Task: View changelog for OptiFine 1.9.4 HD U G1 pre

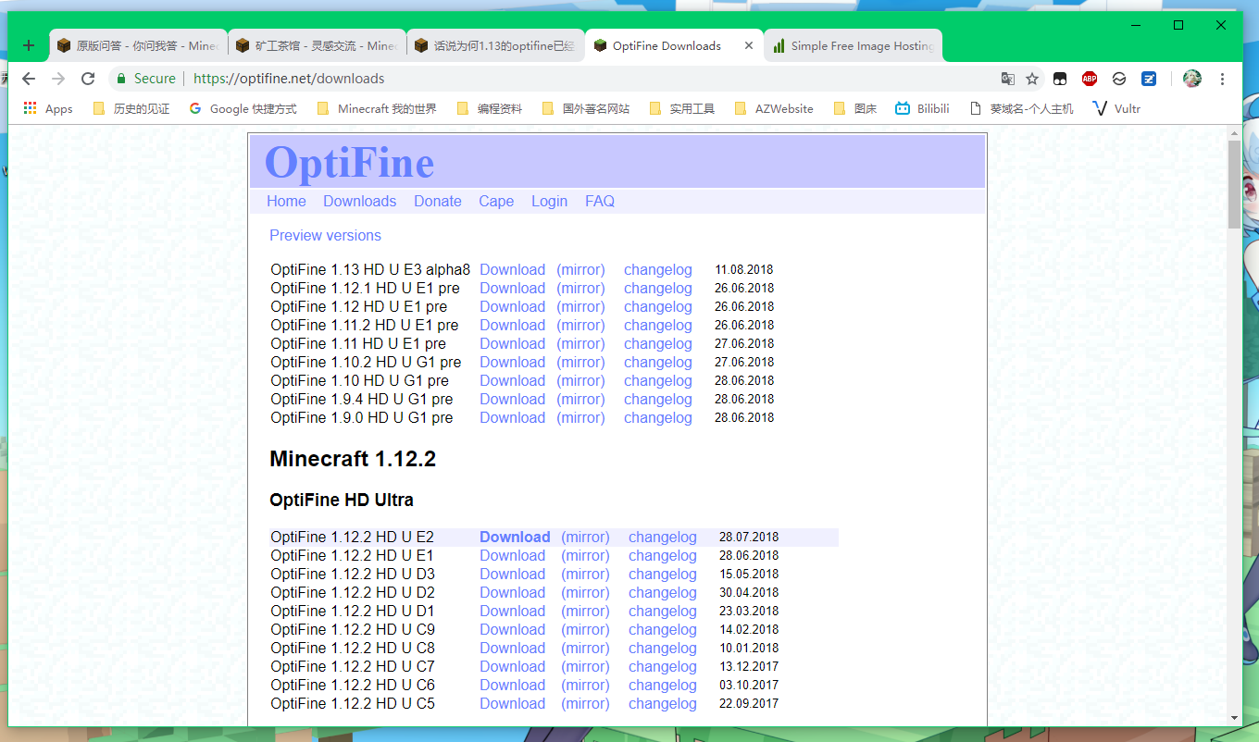Action: point(658,400)
